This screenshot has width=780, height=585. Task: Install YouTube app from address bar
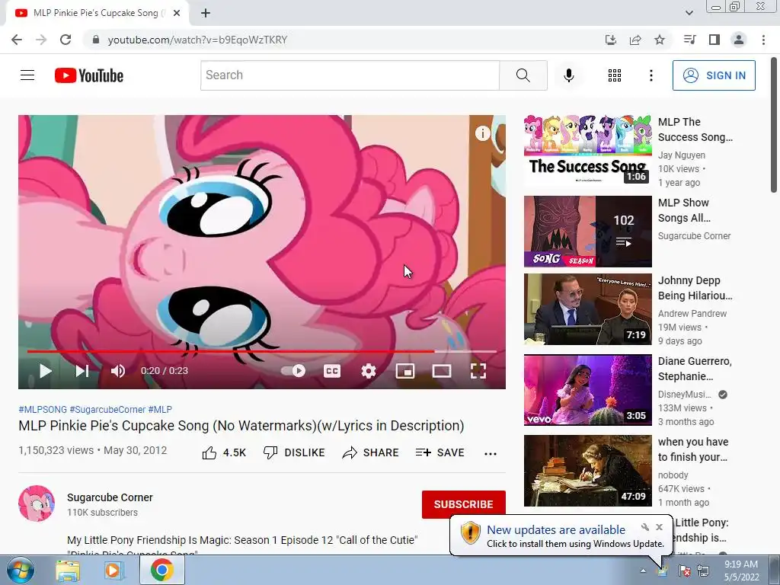610,40
